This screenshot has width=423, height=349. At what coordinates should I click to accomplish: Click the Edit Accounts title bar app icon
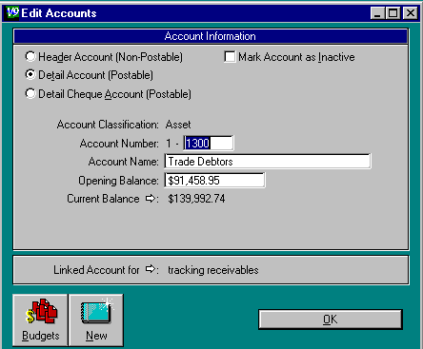[x=12, y=13]
